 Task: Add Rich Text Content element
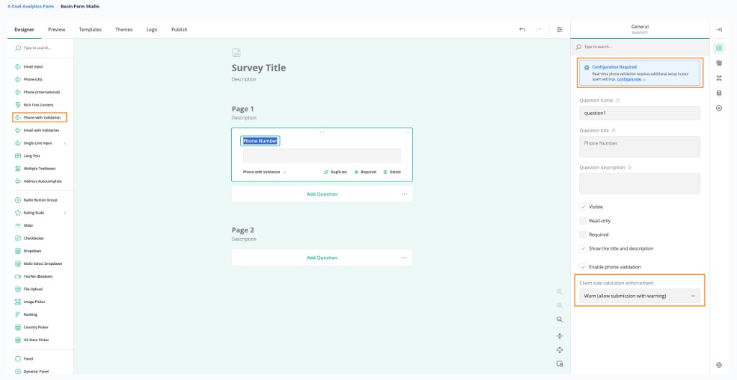pyautogui.click(x=40, y=105)
